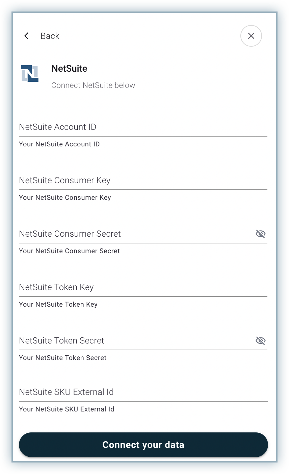The height and width of the screenshot is (474, 289).
Task: Show the Consumer Secret with eye icon
Action: (260, 234)
